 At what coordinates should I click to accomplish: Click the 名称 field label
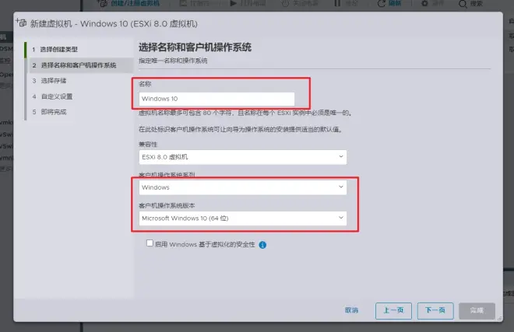(x=145, y=84)
